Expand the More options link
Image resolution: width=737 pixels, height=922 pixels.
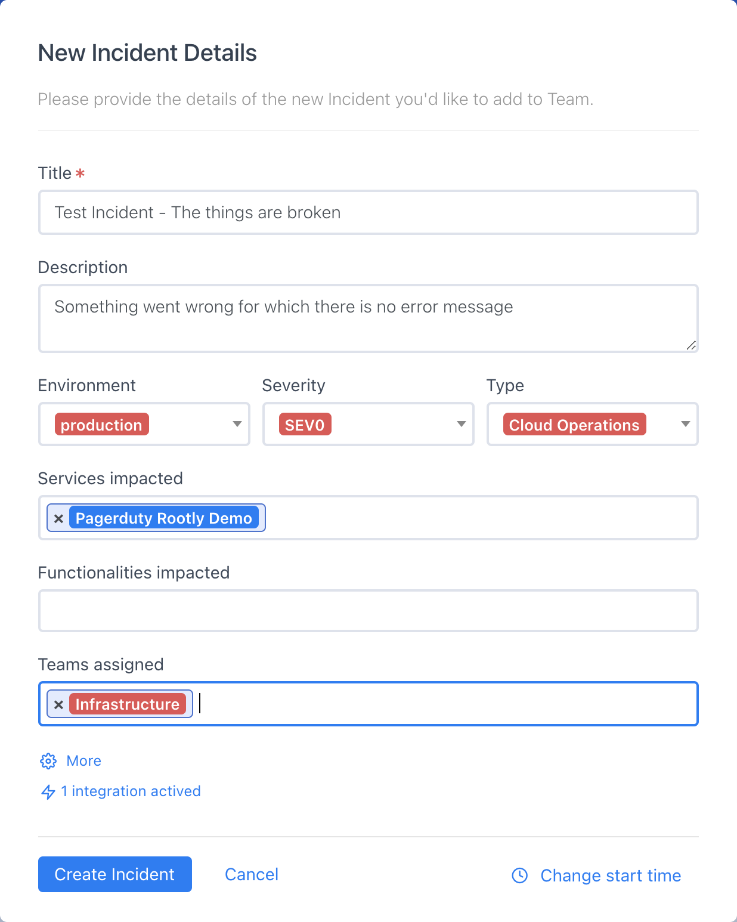pos(83,761)
